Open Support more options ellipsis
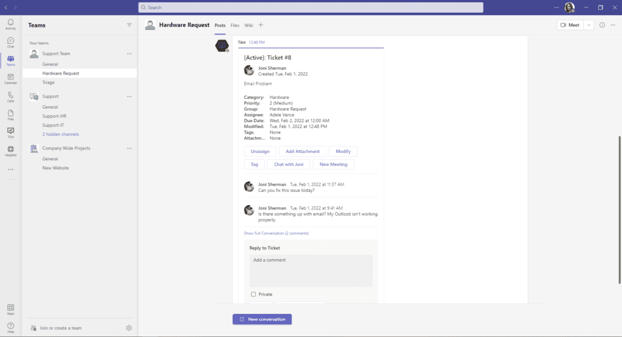 (129, 97)
